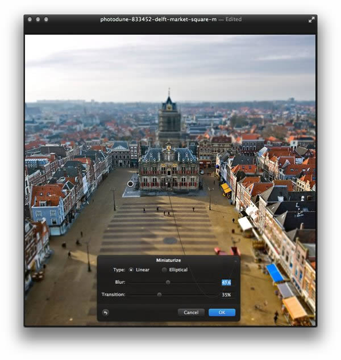Click the reset arrow icon in Miniaturize dialog
The height and width of the screenshot is (360, 341).
(x=106, y=312)
